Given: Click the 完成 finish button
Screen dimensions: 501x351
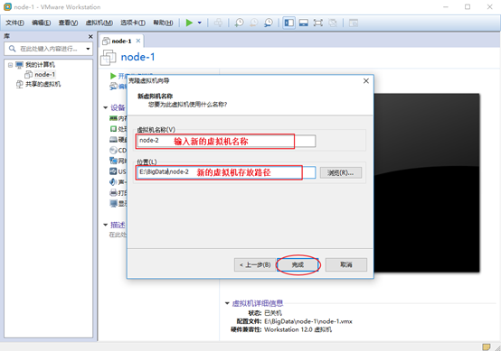Looking at the screenshot, I should [298, 265].
